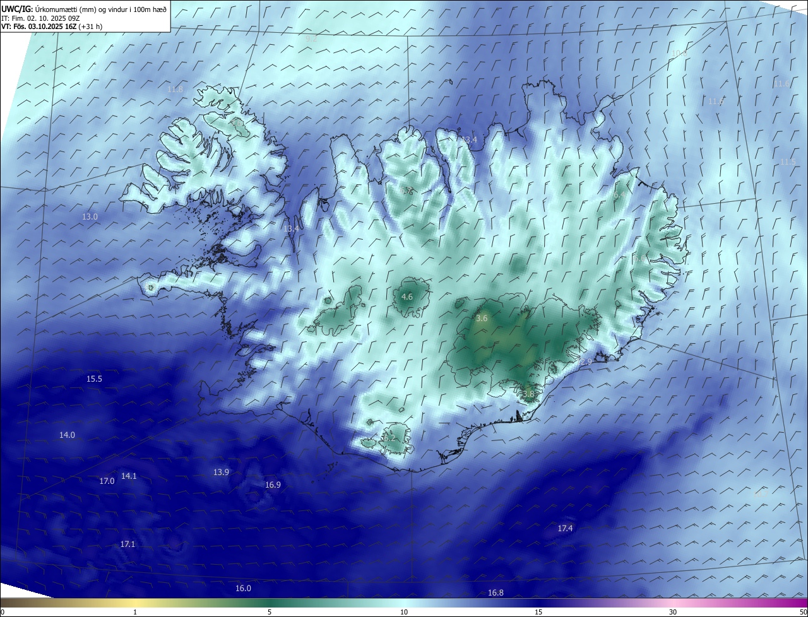
Task: Click the title line 'UWC/IG: Úrkomumætti (mm) og vindur'
Action: point(84,9)
